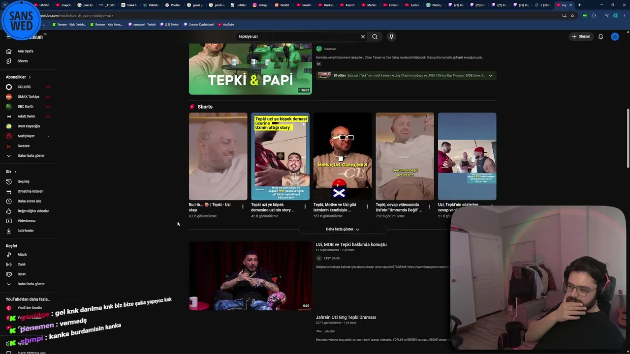
Task: Open options menu for 'Tepki, Motive ve Uzi' short
Action: [x=367, y=206]
